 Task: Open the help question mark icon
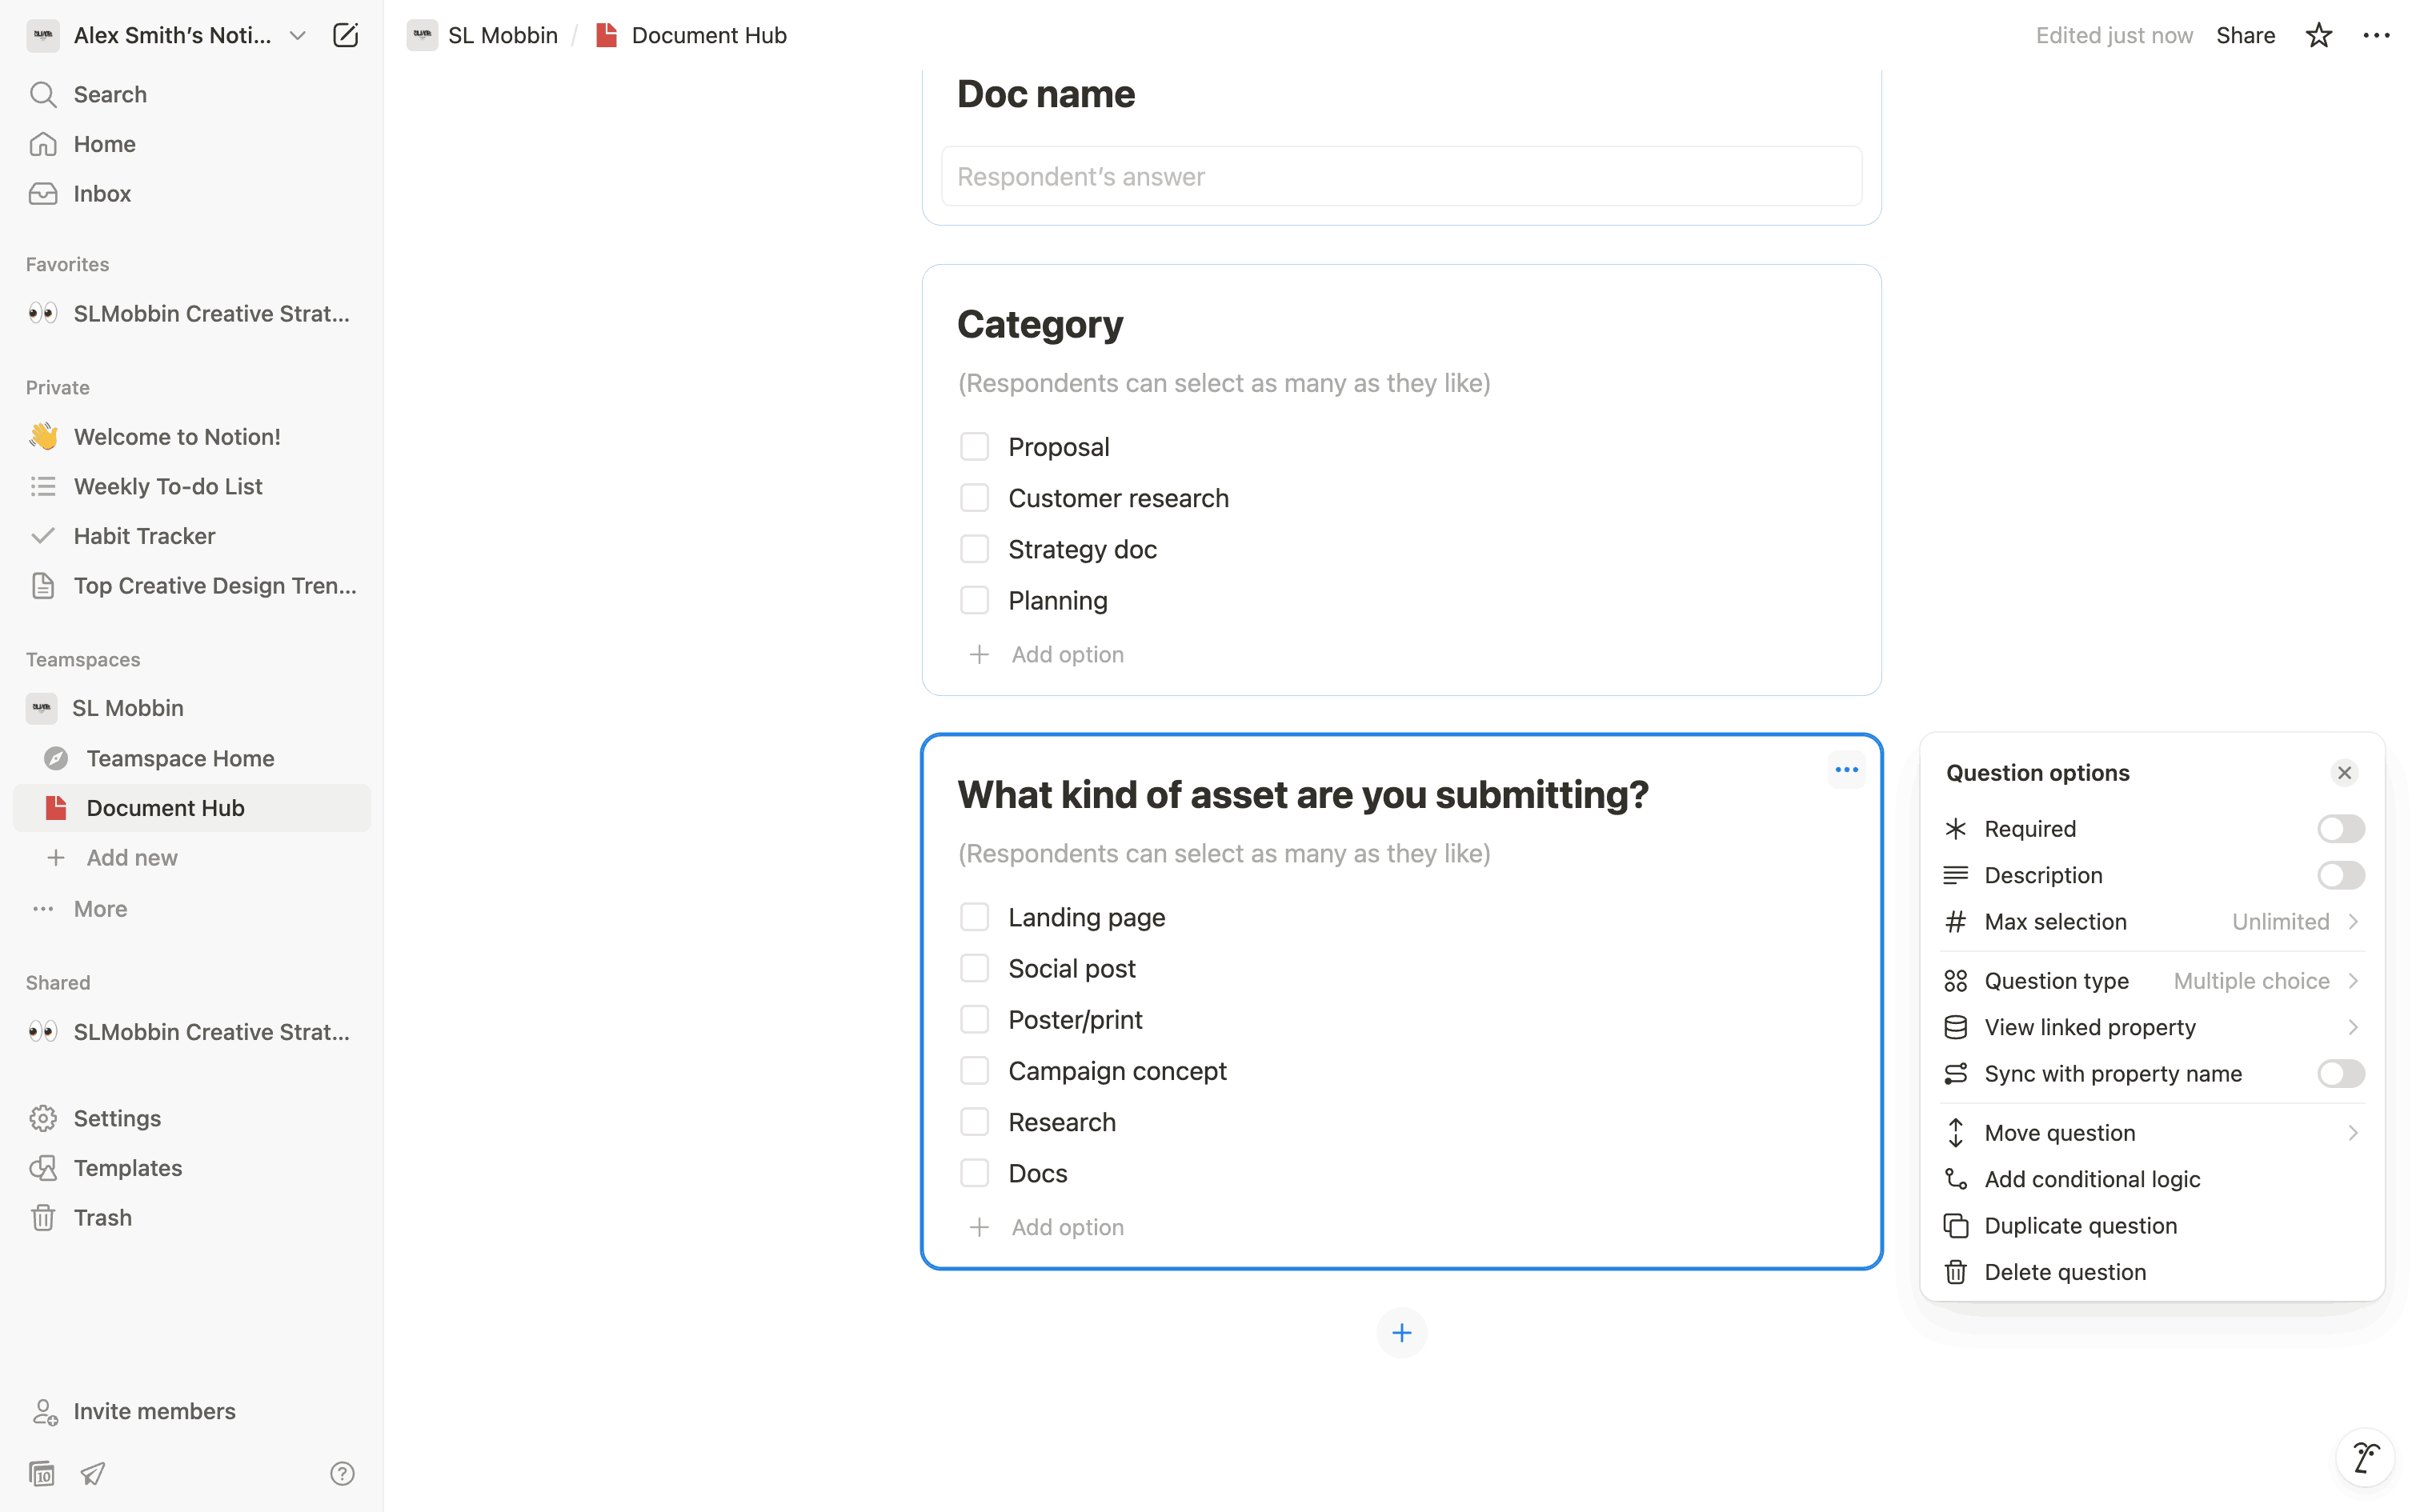(342, 1473)
